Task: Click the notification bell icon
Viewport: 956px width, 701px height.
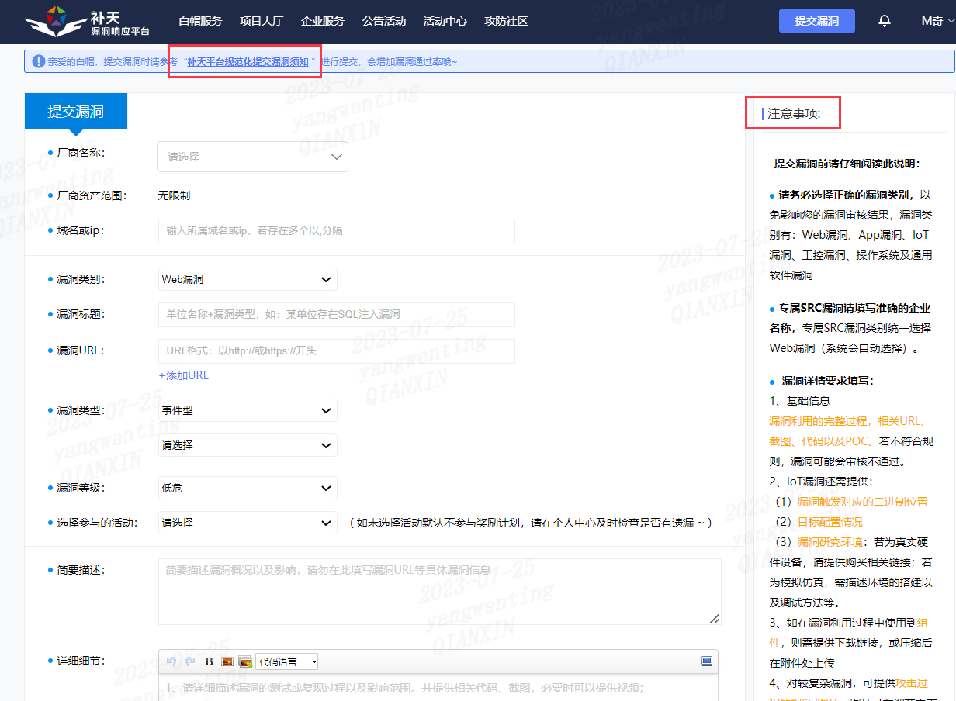Action: click(884, 21)
